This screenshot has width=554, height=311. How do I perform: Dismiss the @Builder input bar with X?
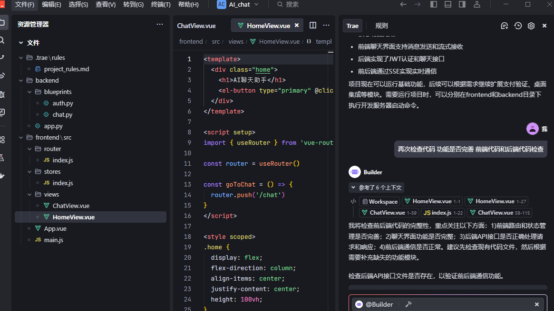click(x=537, y=304)
